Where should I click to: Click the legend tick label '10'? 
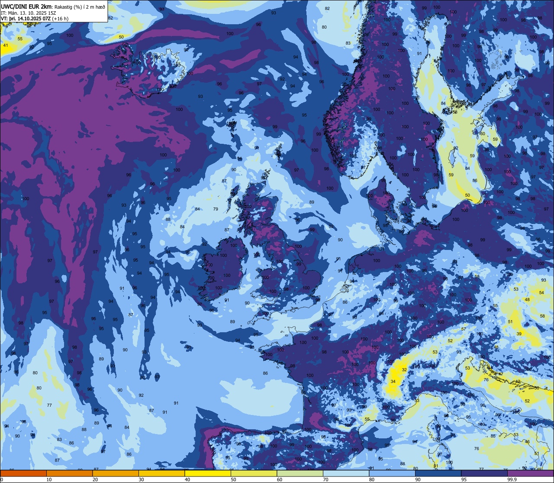click(49, 479)
